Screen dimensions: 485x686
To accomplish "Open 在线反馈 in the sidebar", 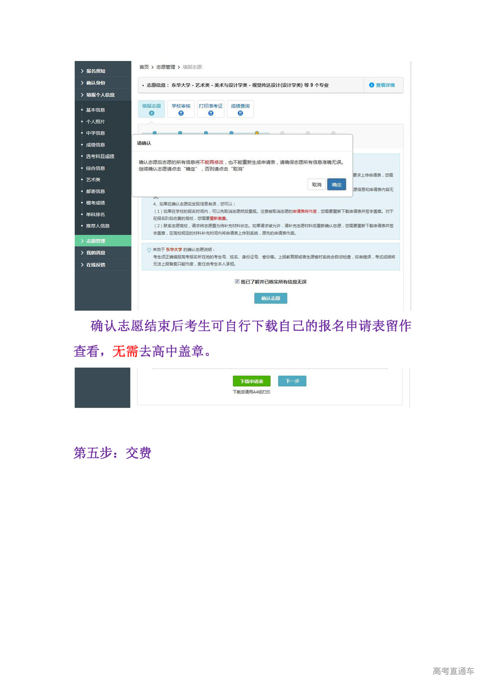I will [x=95, y=265].
